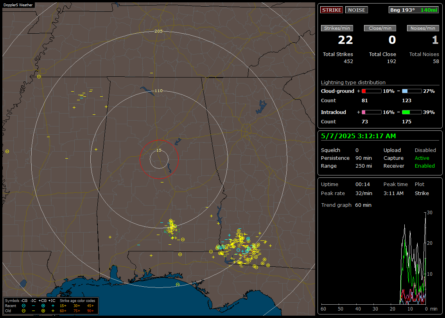
Task: Click the Recent +IC cyan plus symbol
Action: pos(53,306)
